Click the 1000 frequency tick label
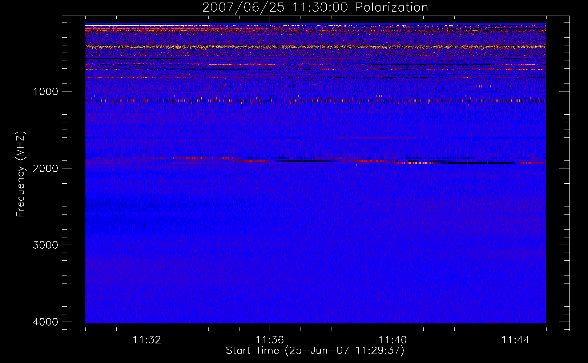The width and height of the screenshot is (588, 363). pos(45,91)
